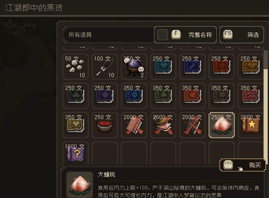The image size is (269, 198).
Task: Select the 50 文 white pebbles item
Action: [76, 67]
